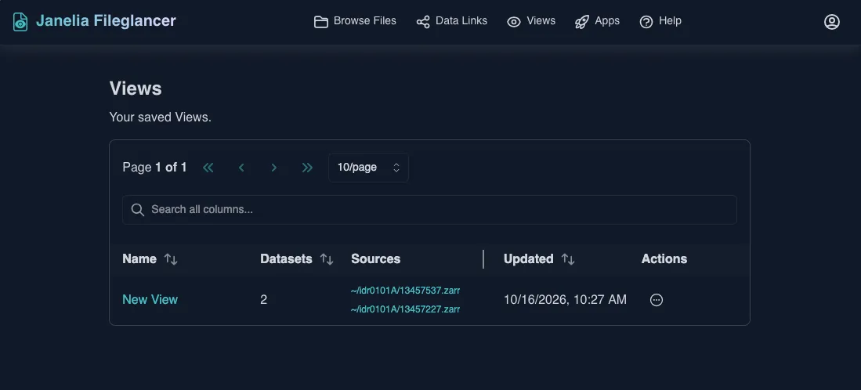
Task: Go to the previous page chevron
Action: pos(241,168)
